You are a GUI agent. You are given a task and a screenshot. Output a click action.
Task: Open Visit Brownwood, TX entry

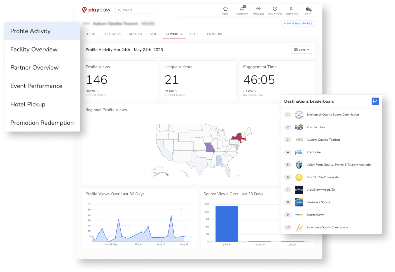(x=321, y=190)
